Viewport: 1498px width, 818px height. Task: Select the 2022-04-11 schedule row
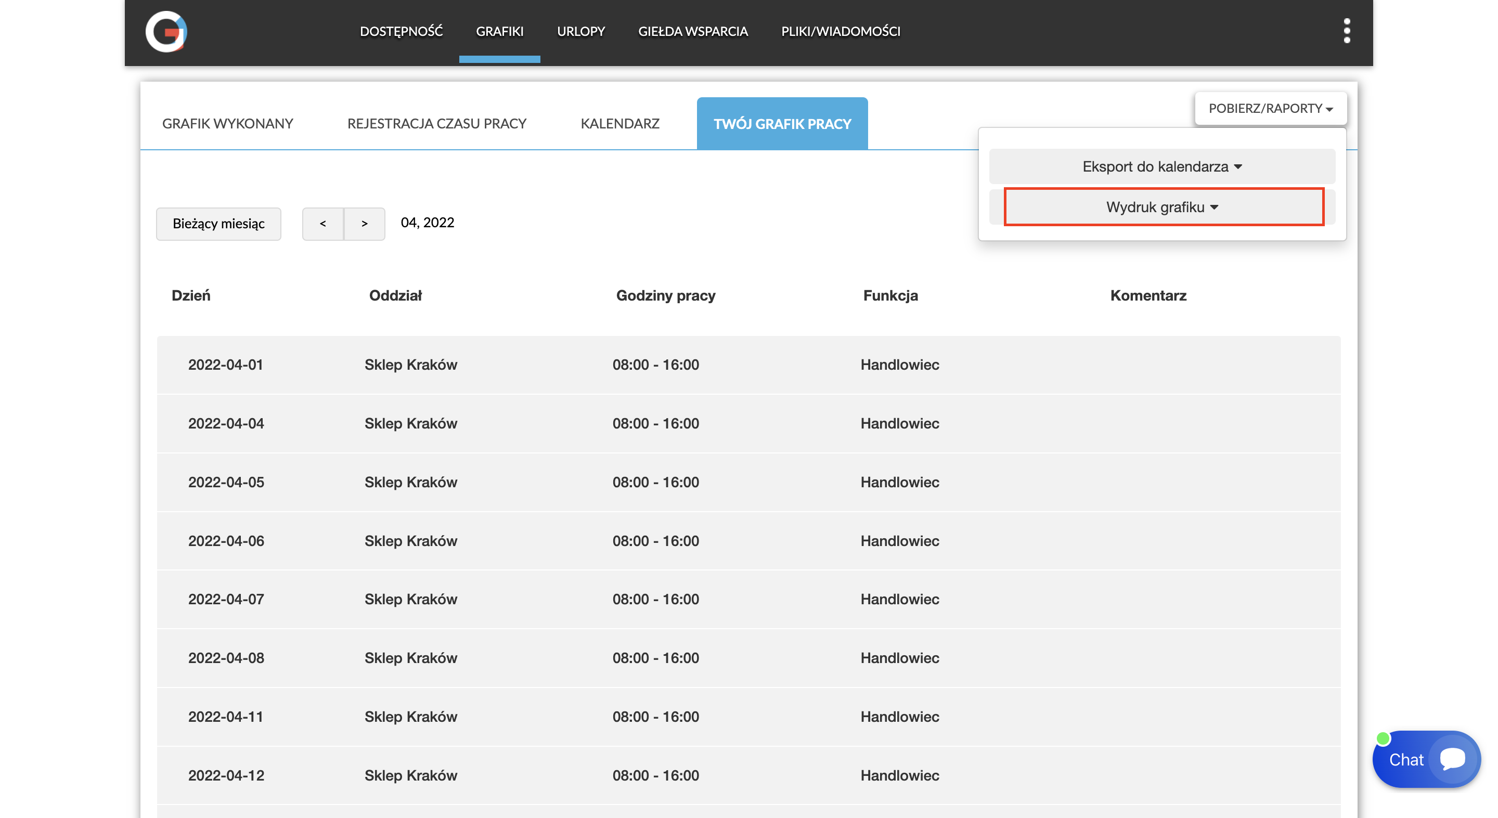(748, 717)
